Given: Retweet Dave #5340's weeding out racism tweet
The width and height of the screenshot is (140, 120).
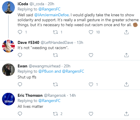Looking at the screenshot, I should [x=55, y=55].
